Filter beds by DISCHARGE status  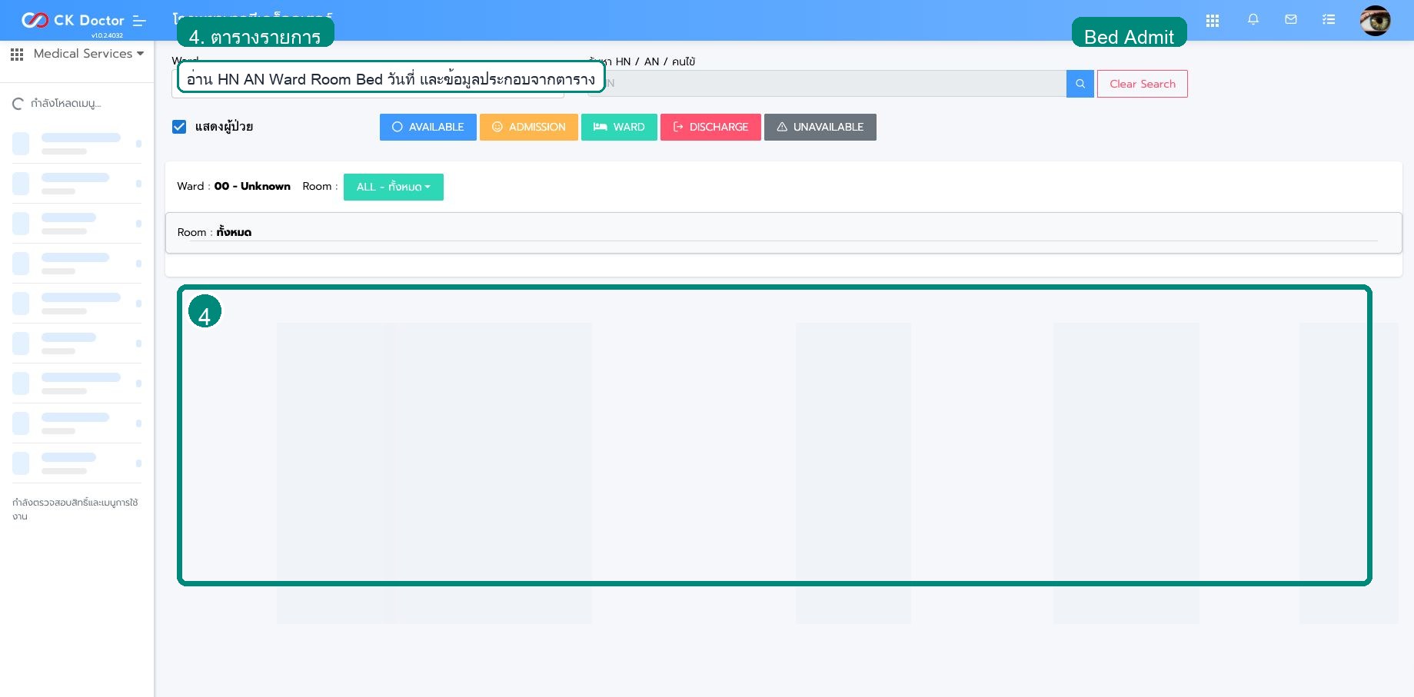click(x=710, y=127)
